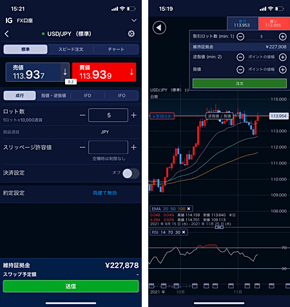This screenshot has height=307, width=290.
Task: Tap the last calendar event icon under 11月
Action: (287, 286)
